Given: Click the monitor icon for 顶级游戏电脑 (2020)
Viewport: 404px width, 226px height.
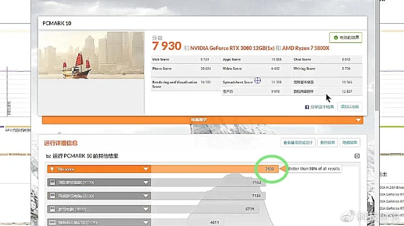Looking at the screenshot, I should (51, 182).
